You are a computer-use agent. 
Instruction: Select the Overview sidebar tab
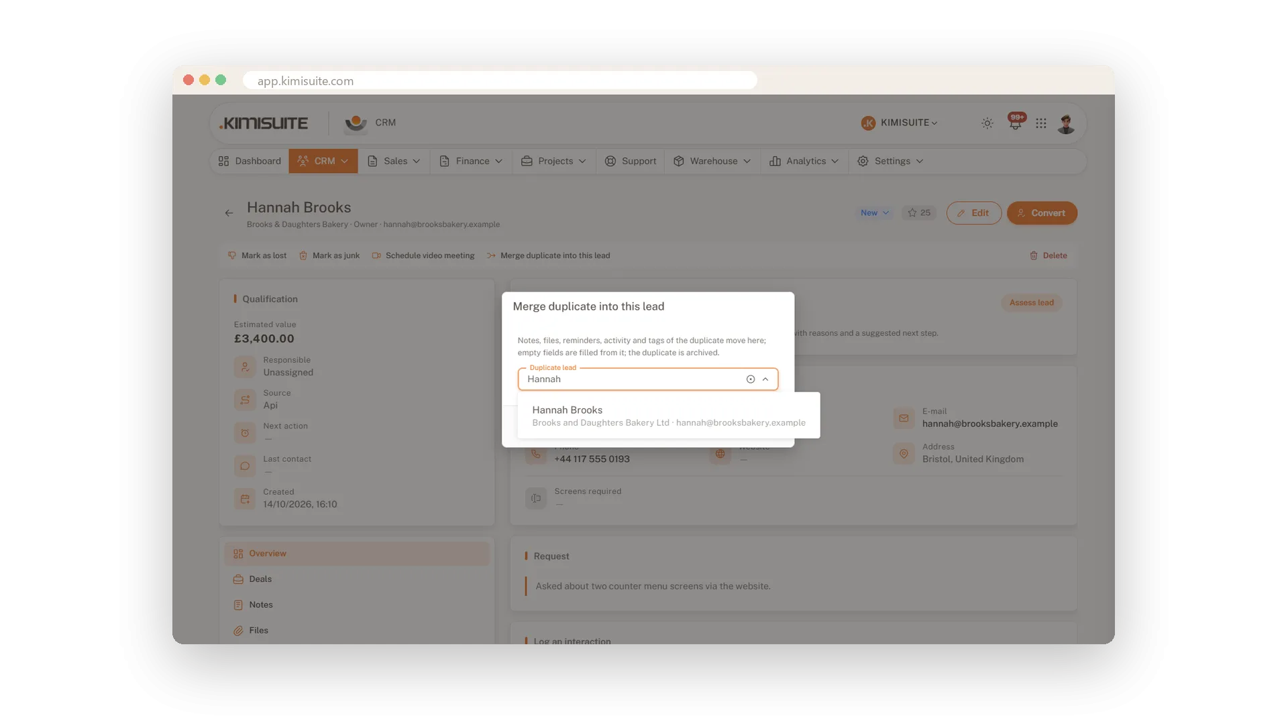click(356, 554)
